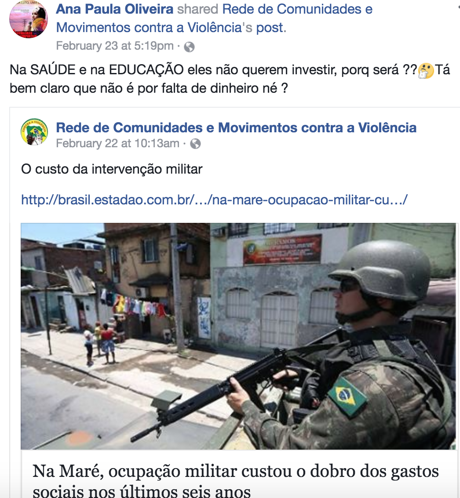
Task: Click the 'Na SAÚDE e na EDUCAÇÃO' post text
Action: (x=230, y=79)
